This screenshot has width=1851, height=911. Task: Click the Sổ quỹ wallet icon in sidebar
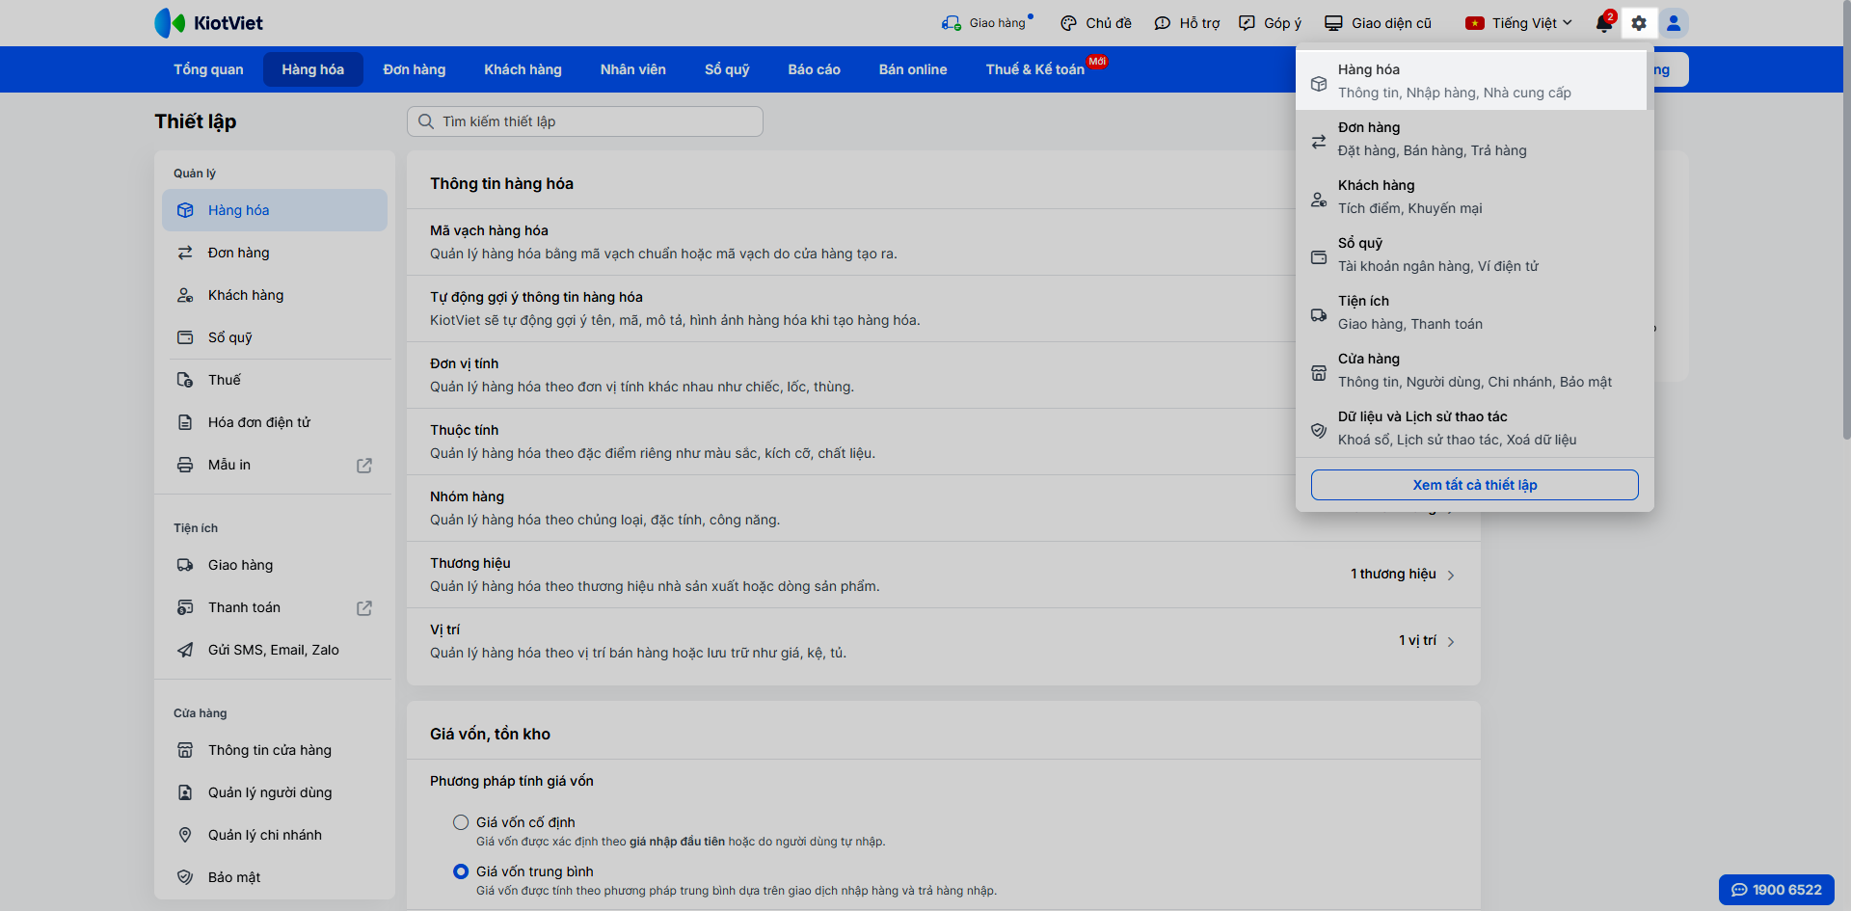point(185,337)
